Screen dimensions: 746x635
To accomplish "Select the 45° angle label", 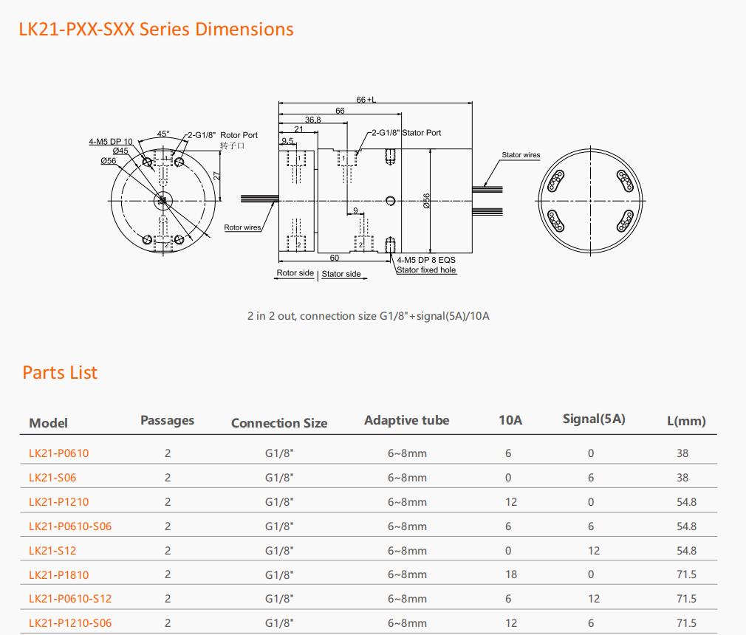I will coord(162,134).
